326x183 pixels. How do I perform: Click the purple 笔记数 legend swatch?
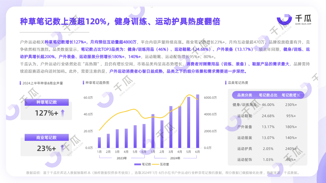coord(138,164)
